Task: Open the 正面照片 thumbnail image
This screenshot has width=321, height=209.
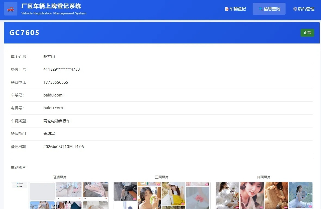Action: click(162, 195)
